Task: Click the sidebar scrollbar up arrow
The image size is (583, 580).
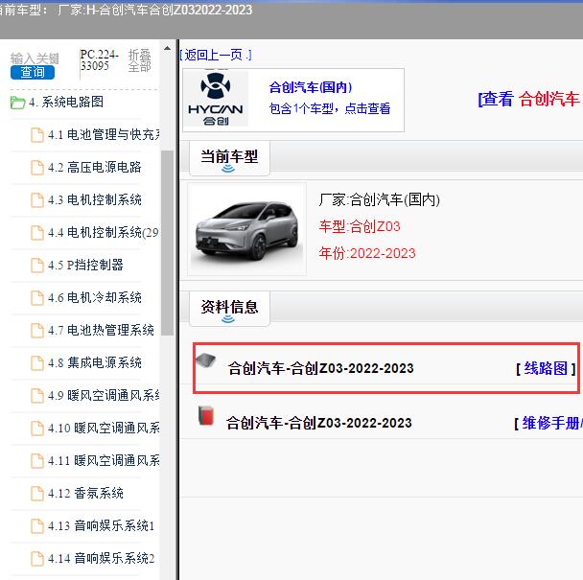Action: pyautogui.click(x=167, y=48)
